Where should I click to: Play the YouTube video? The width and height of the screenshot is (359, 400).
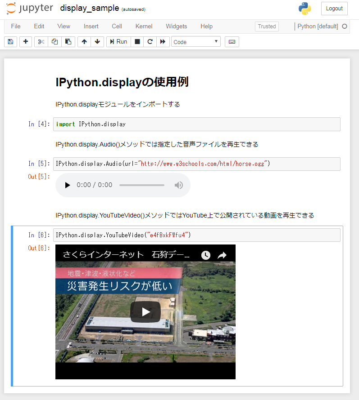pos(145,312)
